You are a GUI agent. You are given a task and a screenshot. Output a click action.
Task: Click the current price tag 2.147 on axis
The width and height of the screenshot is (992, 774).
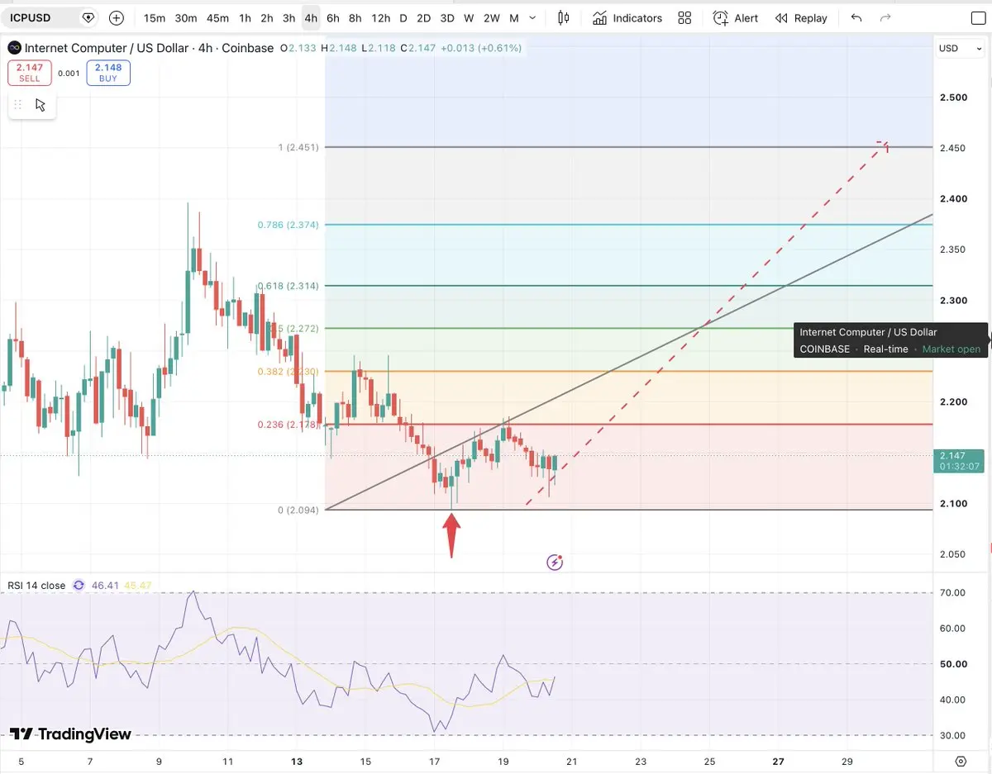959,460
